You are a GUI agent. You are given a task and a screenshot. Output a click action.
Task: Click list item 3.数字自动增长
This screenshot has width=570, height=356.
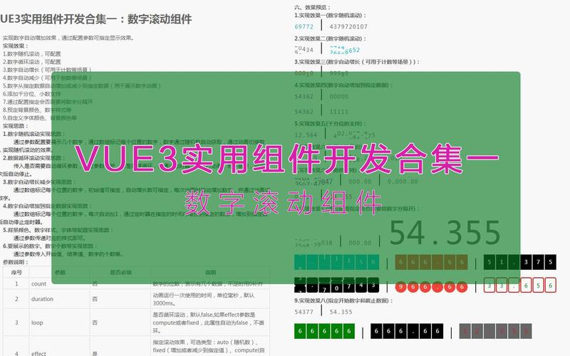pyautogui.click(x=47, y=70)
